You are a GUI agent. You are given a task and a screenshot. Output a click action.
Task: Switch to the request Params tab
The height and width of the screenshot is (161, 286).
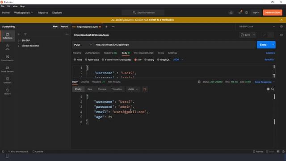coord(77,53)
